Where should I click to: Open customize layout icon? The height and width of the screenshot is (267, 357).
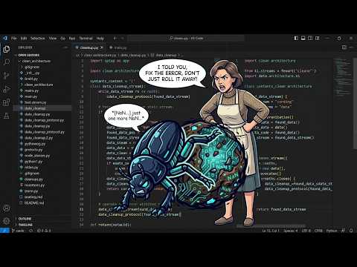coord(317,39)
